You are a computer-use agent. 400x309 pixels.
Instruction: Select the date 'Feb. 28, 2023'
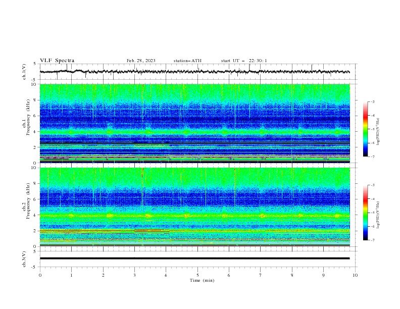141,61
